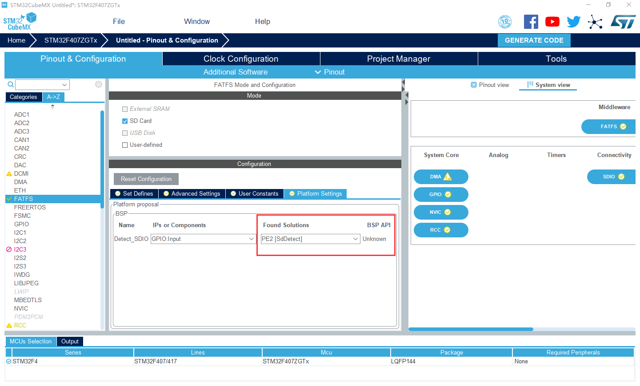The height and width of the screenshot is (386, 640).
Task: Click the I2C3 conflict disabled icon
Action: pos(9,249)
